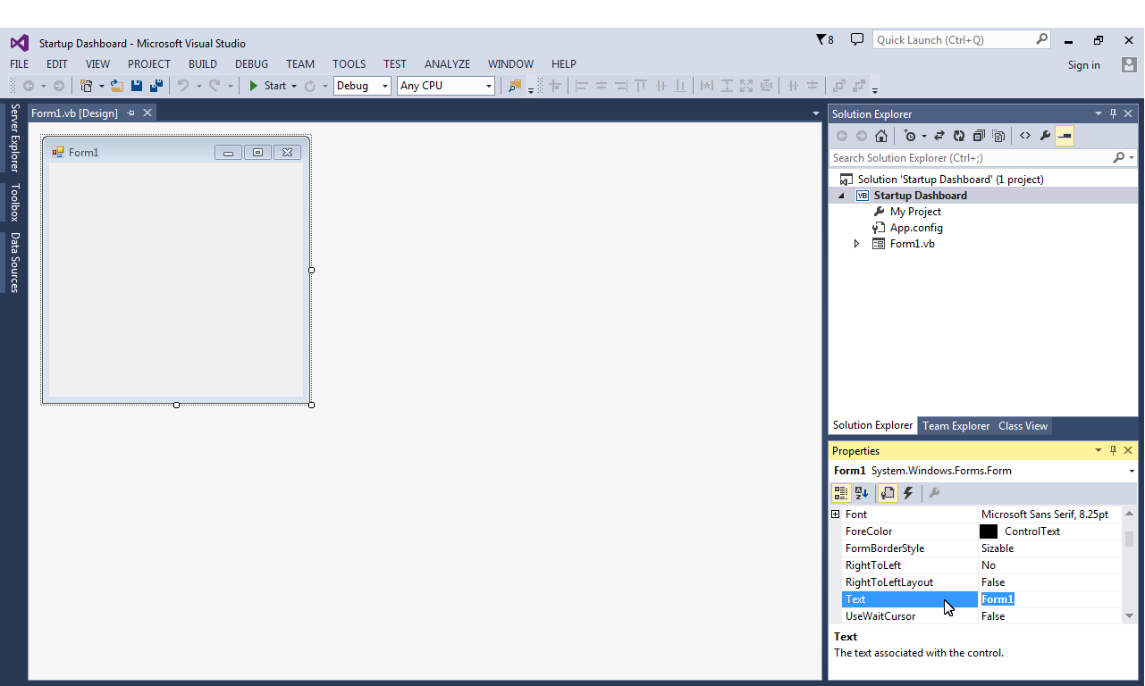Screen dimensions: 1145x686
Task: Open the Debug configuration dropdown
Action: pos(385,86)
